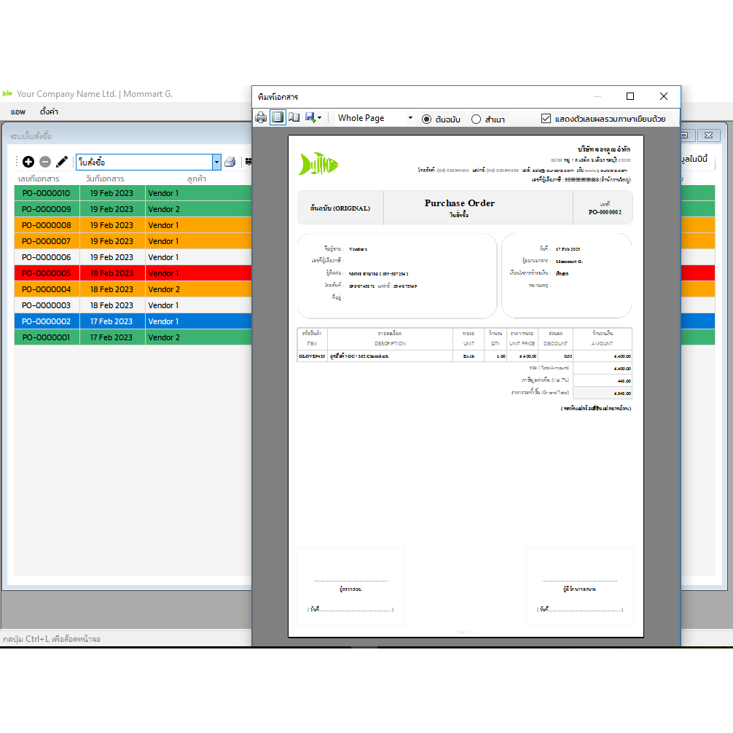Viewport: 733px width, 733px height.
Task: Select the สำเนา (copy) radio button
Action: pos(477,119)
